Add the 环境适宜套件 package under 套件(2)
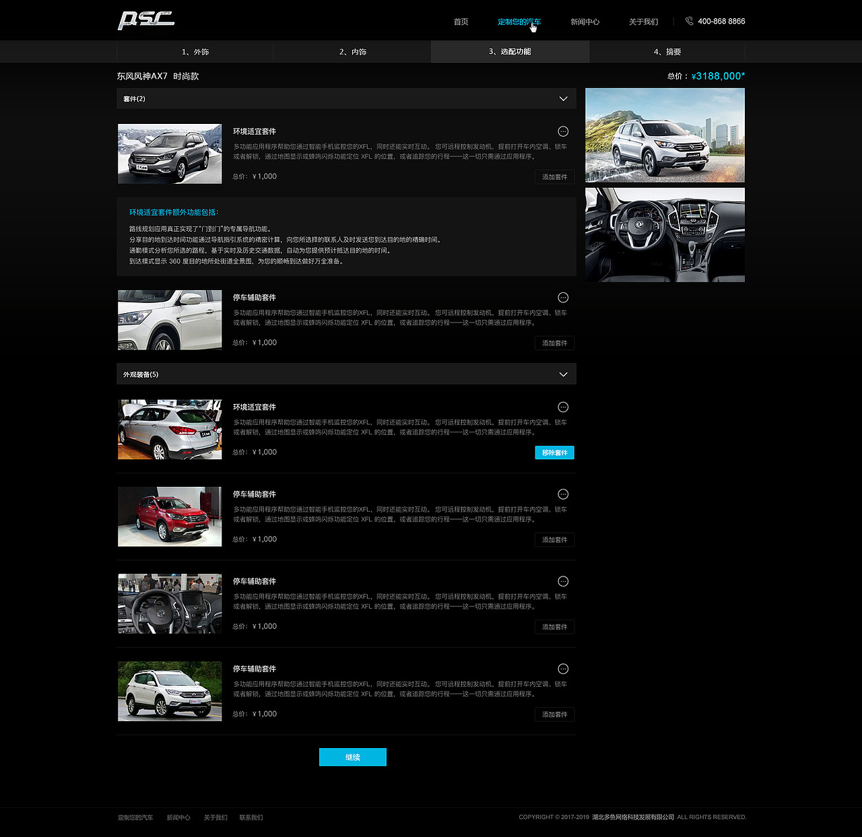The height and width of the screenshot is (837, 862). 555,177
